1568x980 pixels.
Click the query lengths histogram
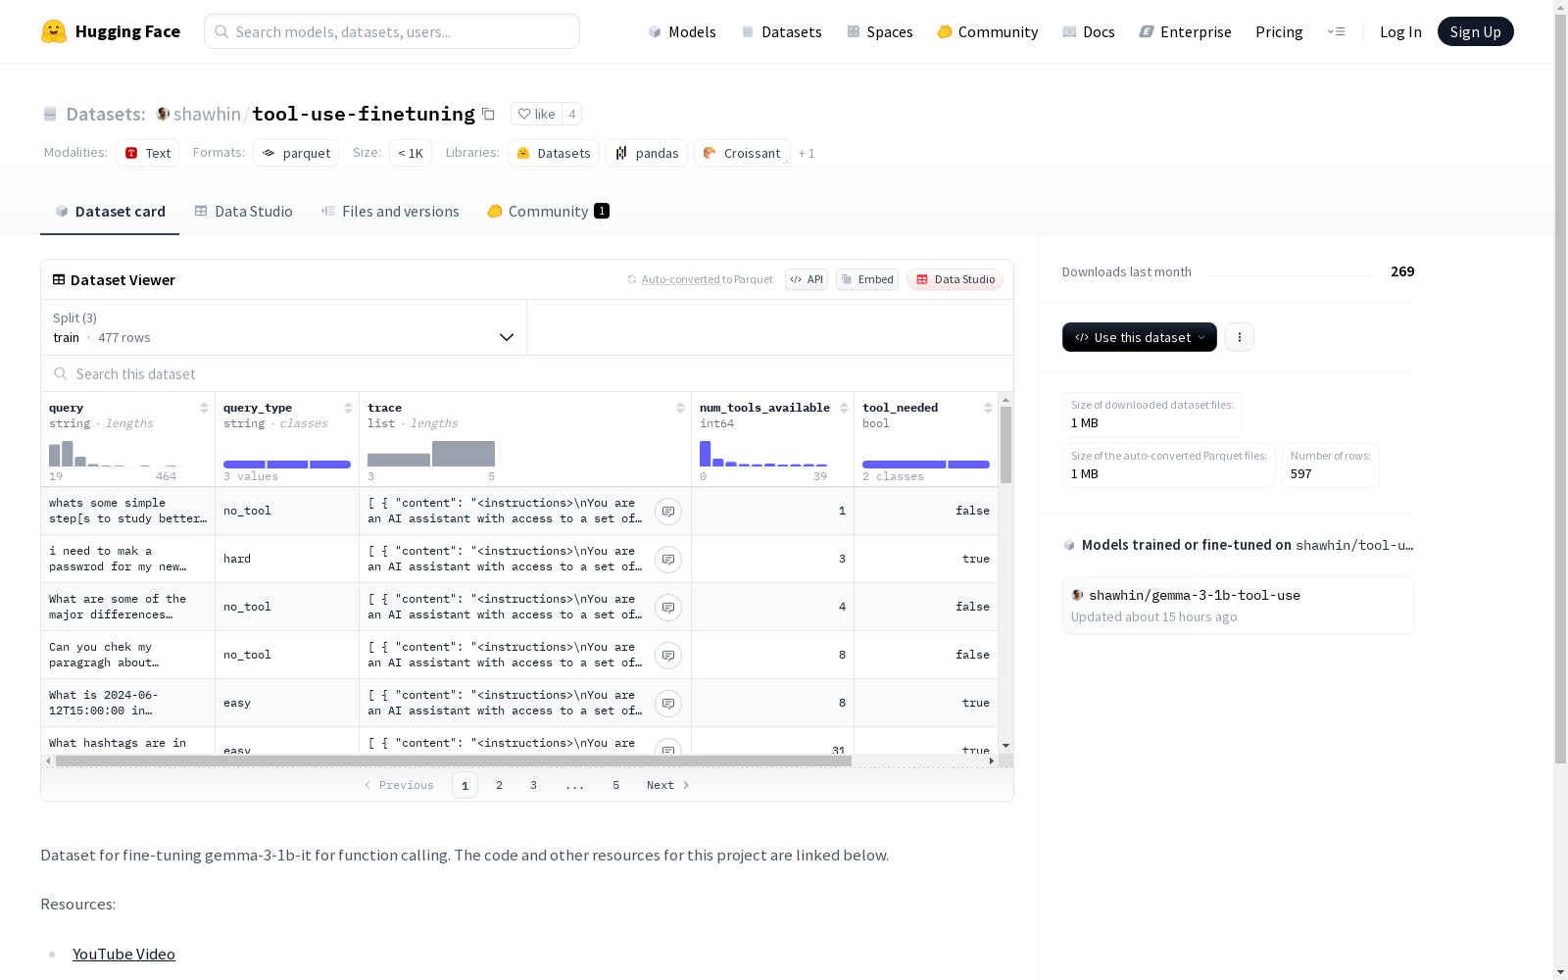tap(113, 454)
